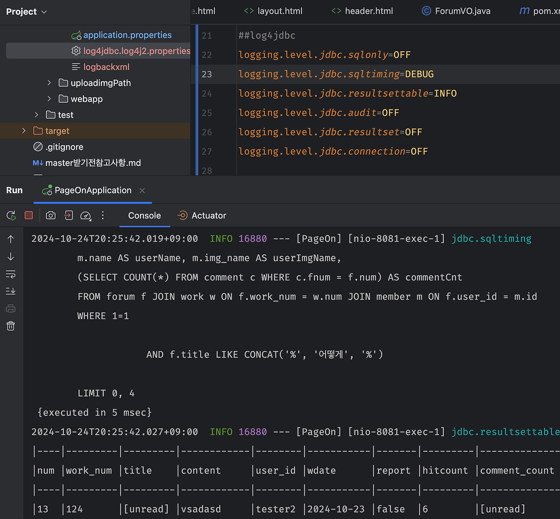Viewport: 560px width, 519px height.
Task: Click the markdown icon beside master받기전참고사항.md
Action: coord(38,163)
